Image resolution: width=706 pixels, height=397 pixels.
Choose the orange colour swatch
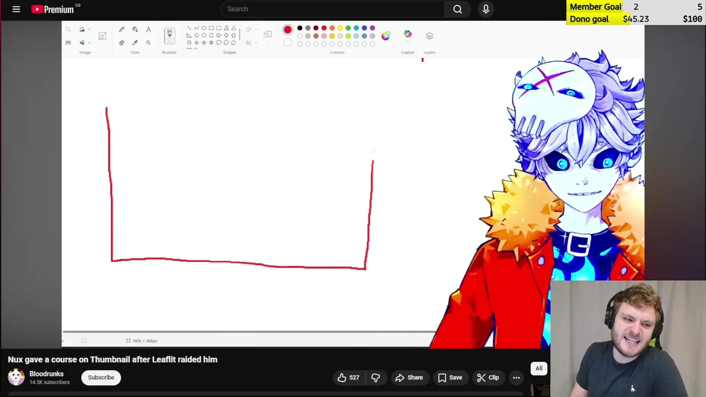[x=332, y=28]
